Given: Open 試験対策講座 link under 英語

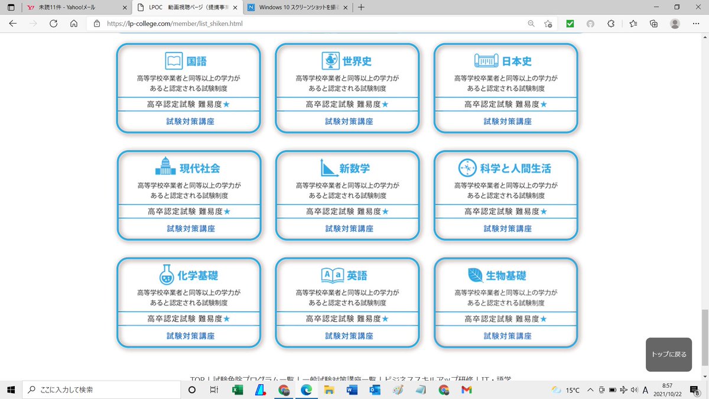Looking at the screenshot, I should click(349, 336).
